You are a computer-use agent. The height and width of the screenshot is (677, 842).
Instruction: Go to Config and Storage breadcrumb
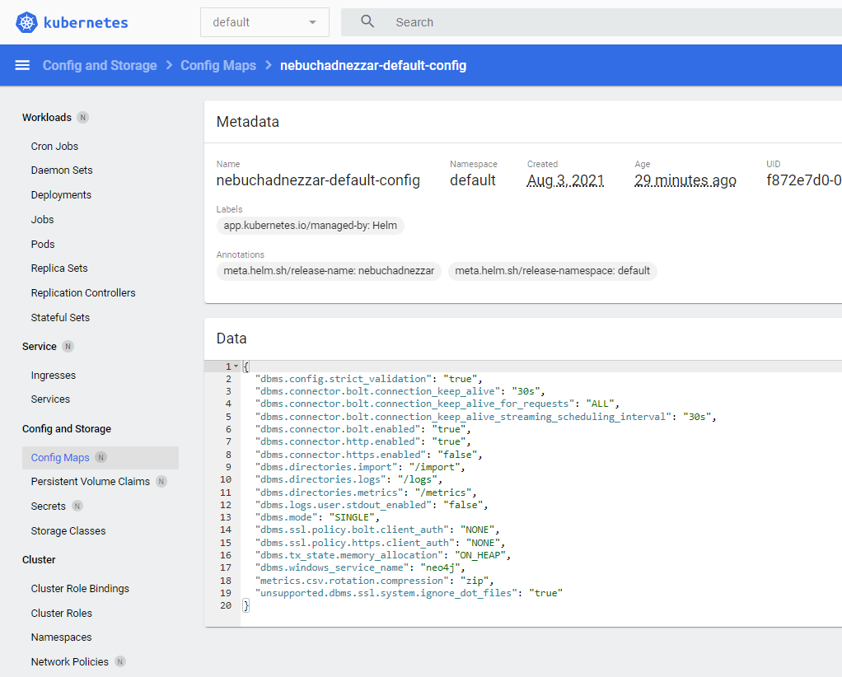click(x=100, y=66)
